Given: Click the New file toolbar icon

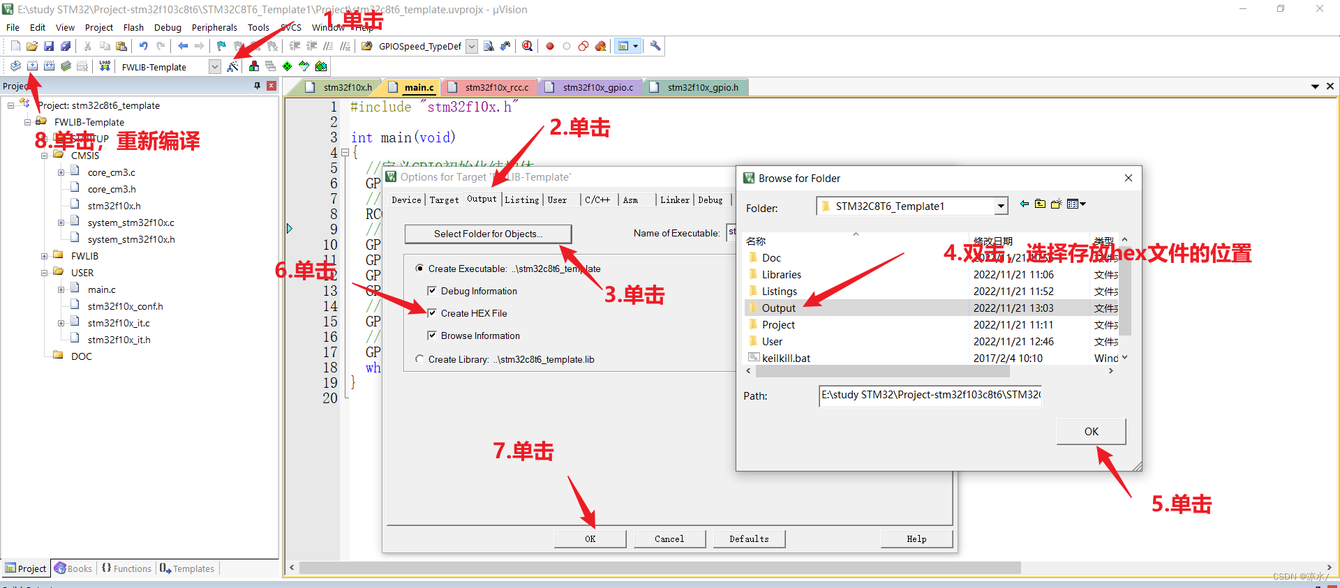Looking at the screenshot, I should 15,46.
